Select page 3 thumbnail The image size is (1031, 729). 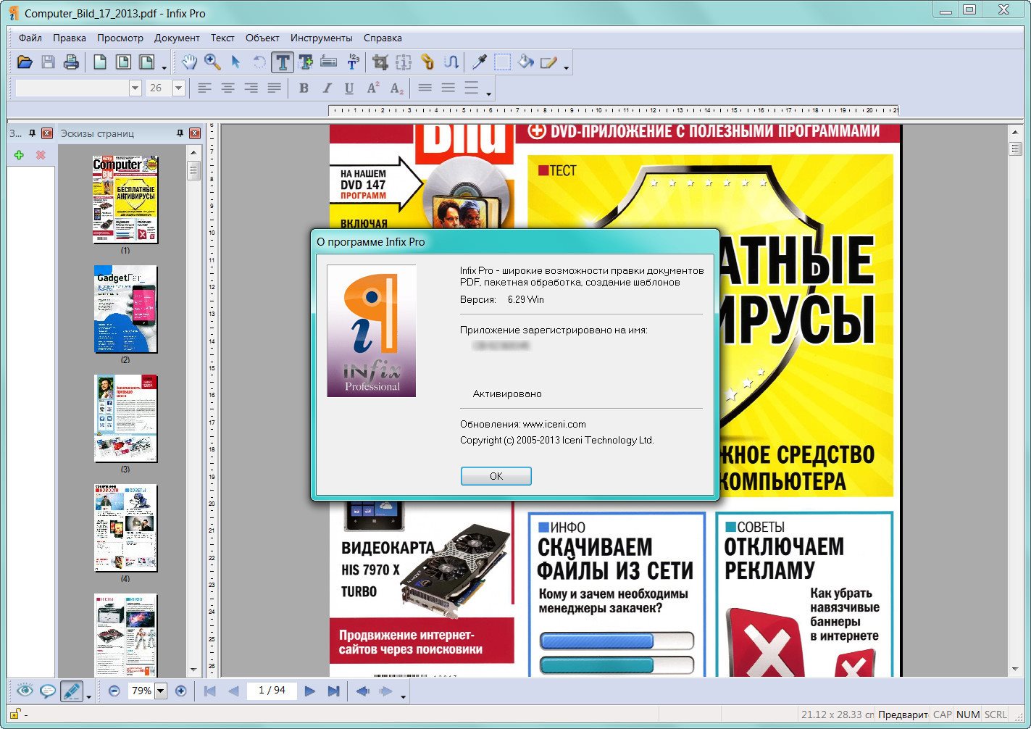tap(125, 419)
